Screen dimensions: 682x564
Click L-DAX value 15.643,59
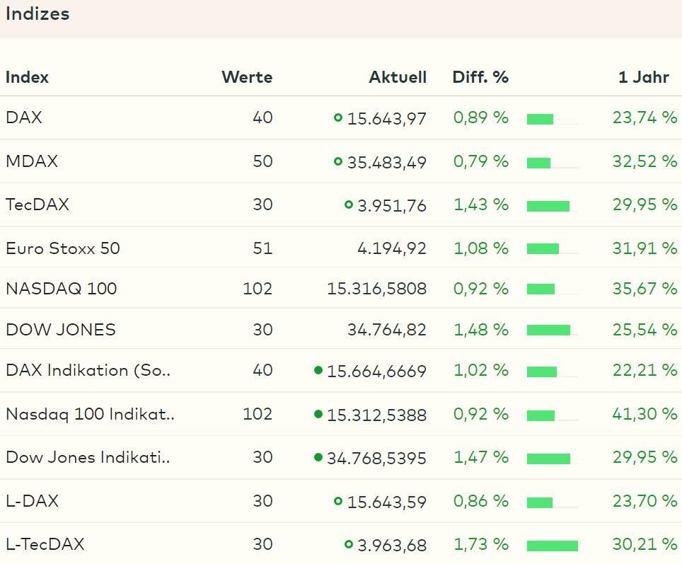click(387, 502)
